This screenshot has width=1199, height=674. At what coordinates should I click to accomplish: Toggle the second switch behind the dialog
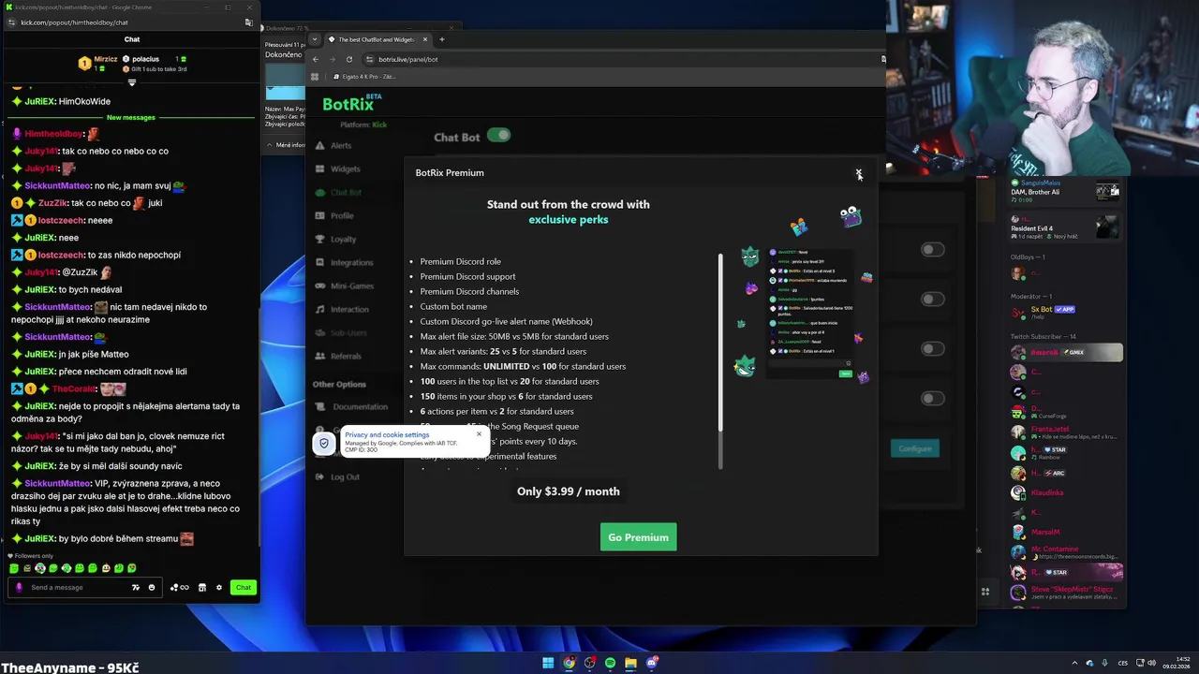[932, 299]
